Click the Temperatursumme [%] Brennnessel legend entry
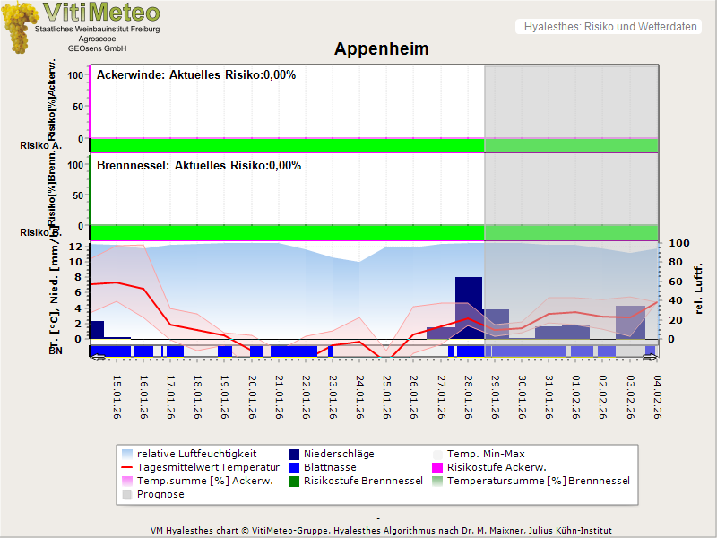This screenshot has height=538, width=717. tap(538, 481)
